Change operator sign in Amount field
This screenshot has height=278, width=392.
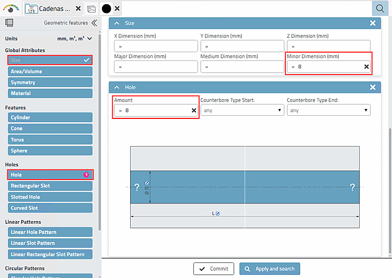pyautogui.click(x=120, y=111)
